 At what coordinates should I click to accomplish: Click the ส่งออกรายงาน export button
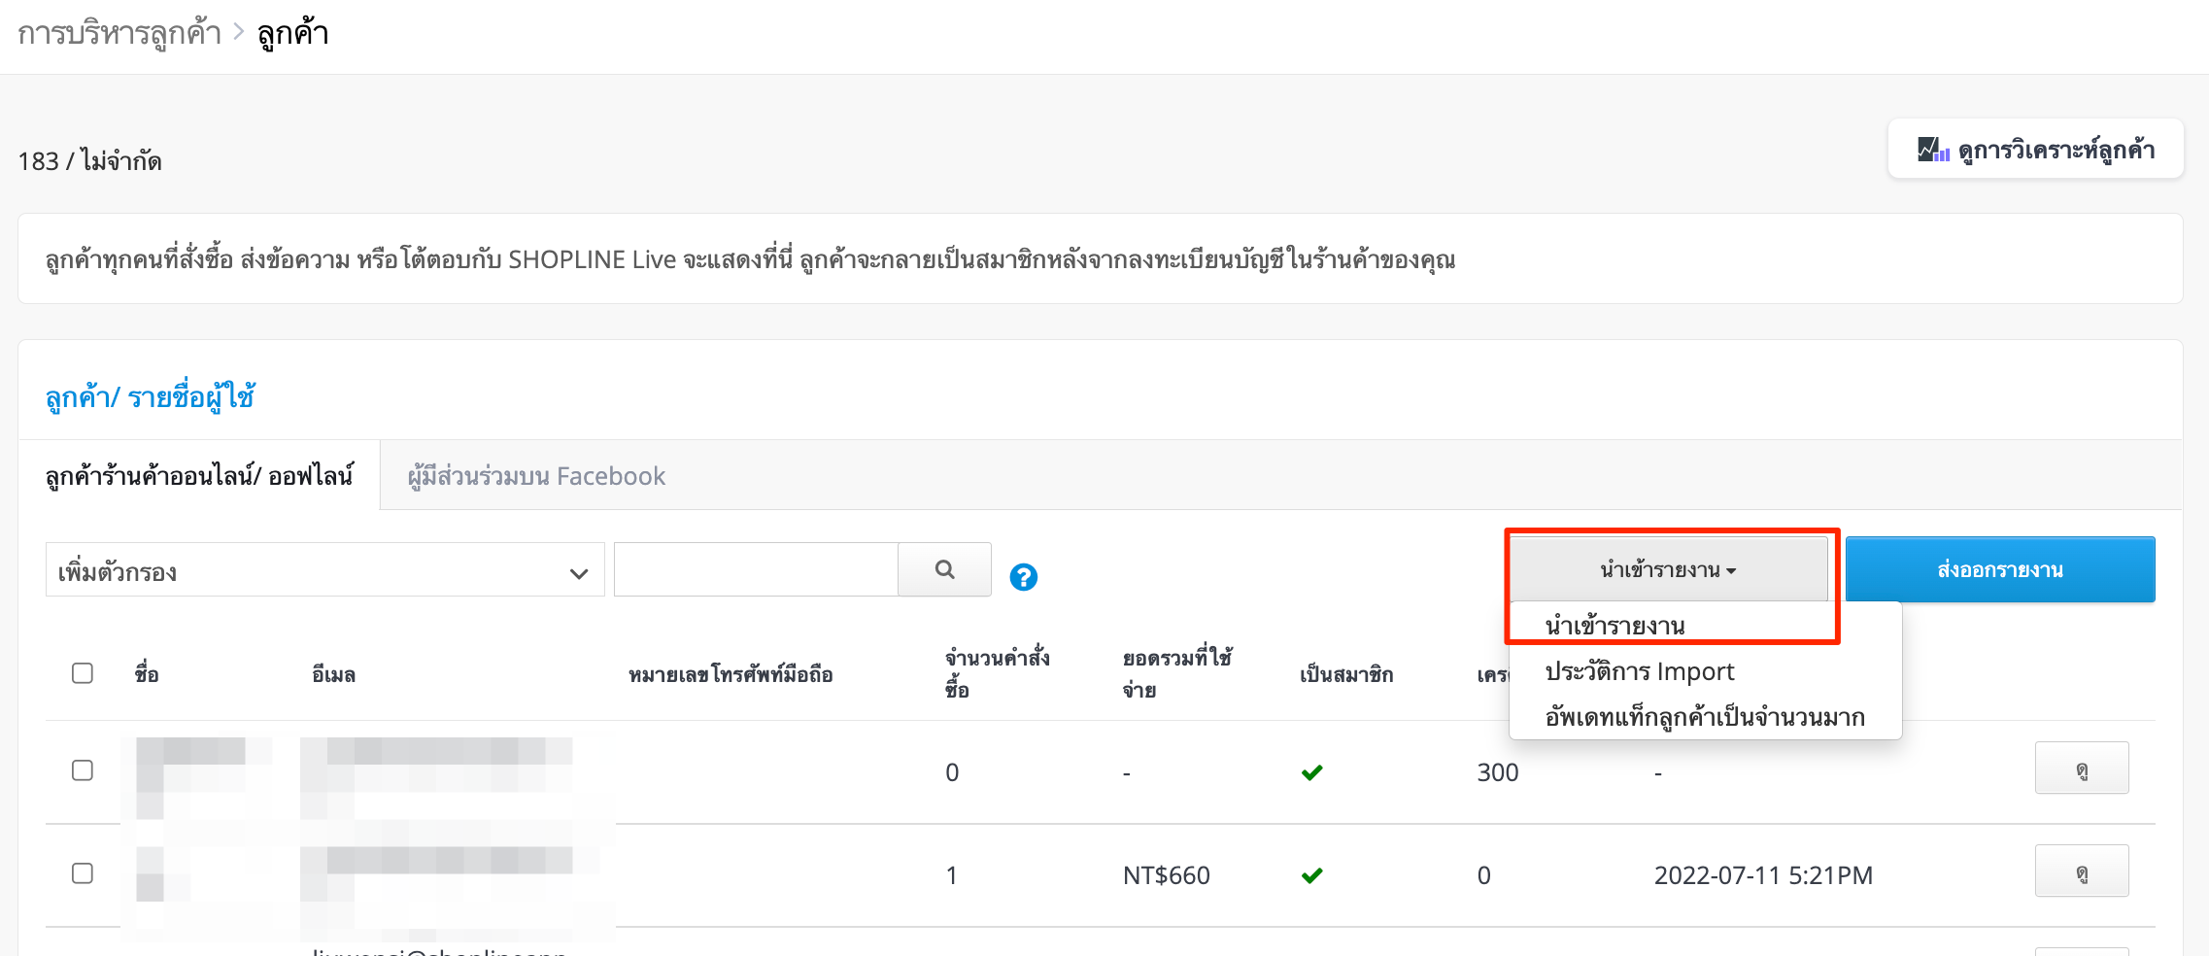pyautogui.click(x=2000, y=569)
